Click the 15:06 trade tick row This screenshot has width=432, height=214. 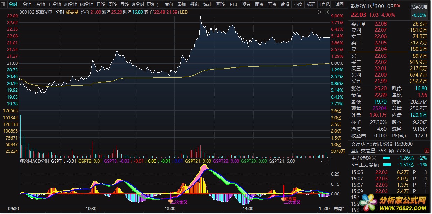click(x=389, y=172)
